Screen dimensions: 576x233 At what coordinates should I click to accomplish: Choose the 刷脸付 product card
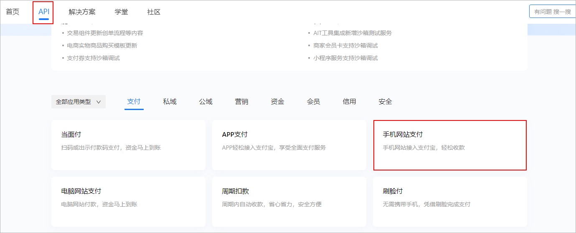point(450,201)
